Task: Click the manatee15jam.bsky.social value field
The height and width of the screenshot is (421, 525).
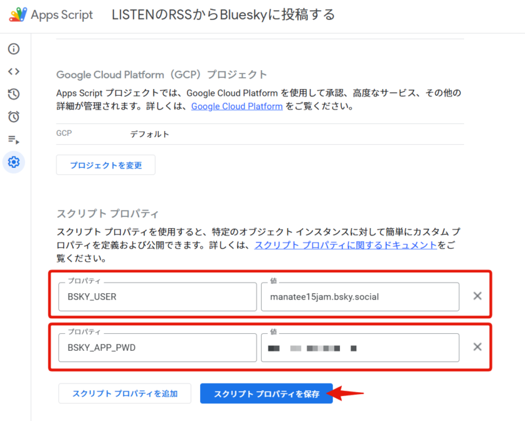Action: [360, 297]
